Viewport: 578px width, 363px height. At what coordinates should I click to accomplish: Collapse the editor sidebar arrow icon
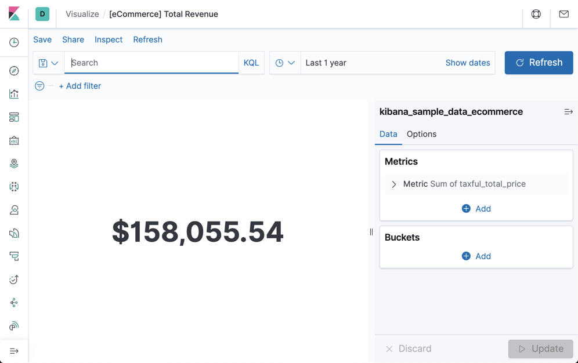[x=568, y=111]
